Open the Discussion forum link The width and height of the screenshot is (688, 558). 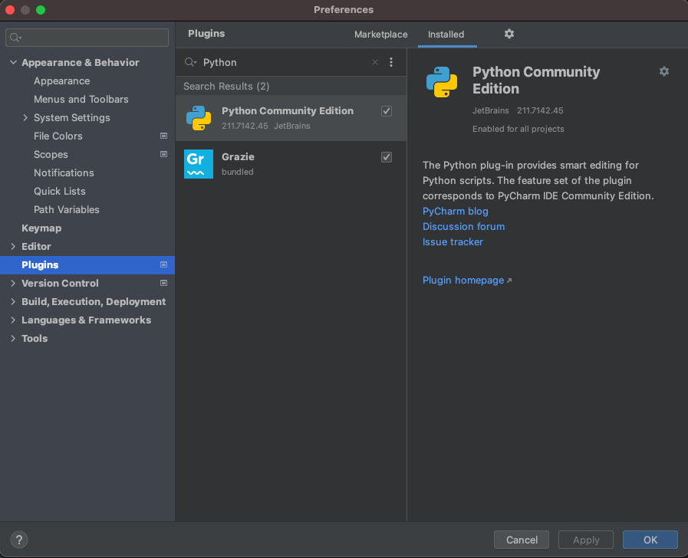pos(463,227)
